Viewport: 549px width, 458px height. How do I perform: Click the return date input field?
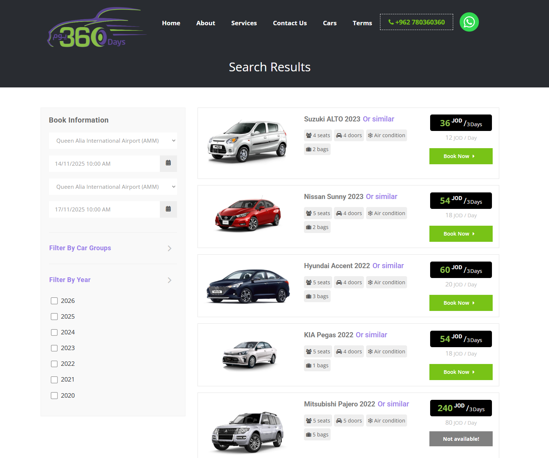(x=104, y=209)
